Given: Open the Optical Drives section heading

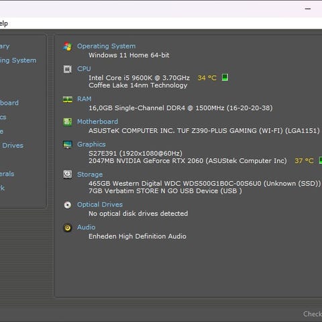Looking at the screenshot, I should [x=100, y=205].
